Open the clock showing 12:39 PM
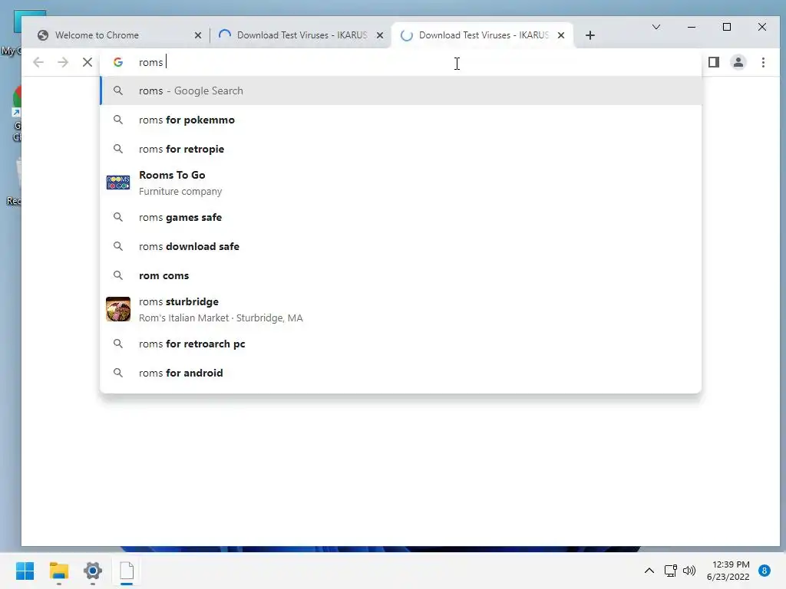 pos(728,571)
